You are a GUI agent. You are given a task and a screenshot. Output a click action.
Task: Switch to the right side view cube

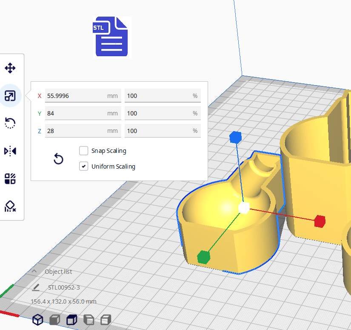point(106,319)
